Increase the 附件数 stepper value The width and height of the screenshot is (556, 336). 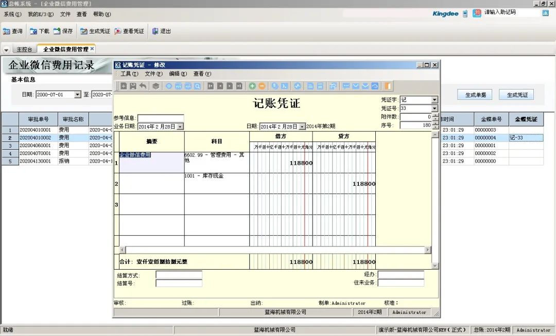point(435,115)
